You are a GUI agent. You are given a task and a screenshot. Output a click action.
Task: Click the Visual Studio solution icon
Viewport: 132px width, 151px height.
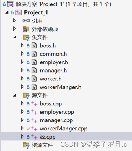[11, 4]
